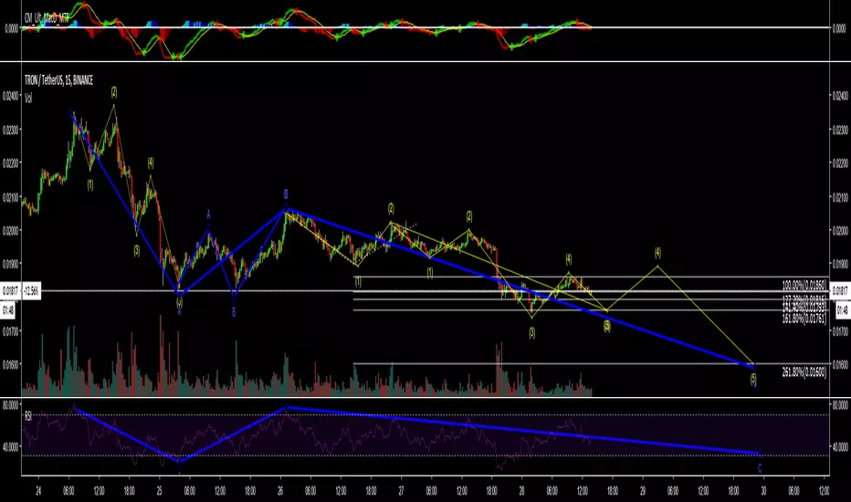
Task: Click the date 24 on the time axis
Action: tap(38, 491)
